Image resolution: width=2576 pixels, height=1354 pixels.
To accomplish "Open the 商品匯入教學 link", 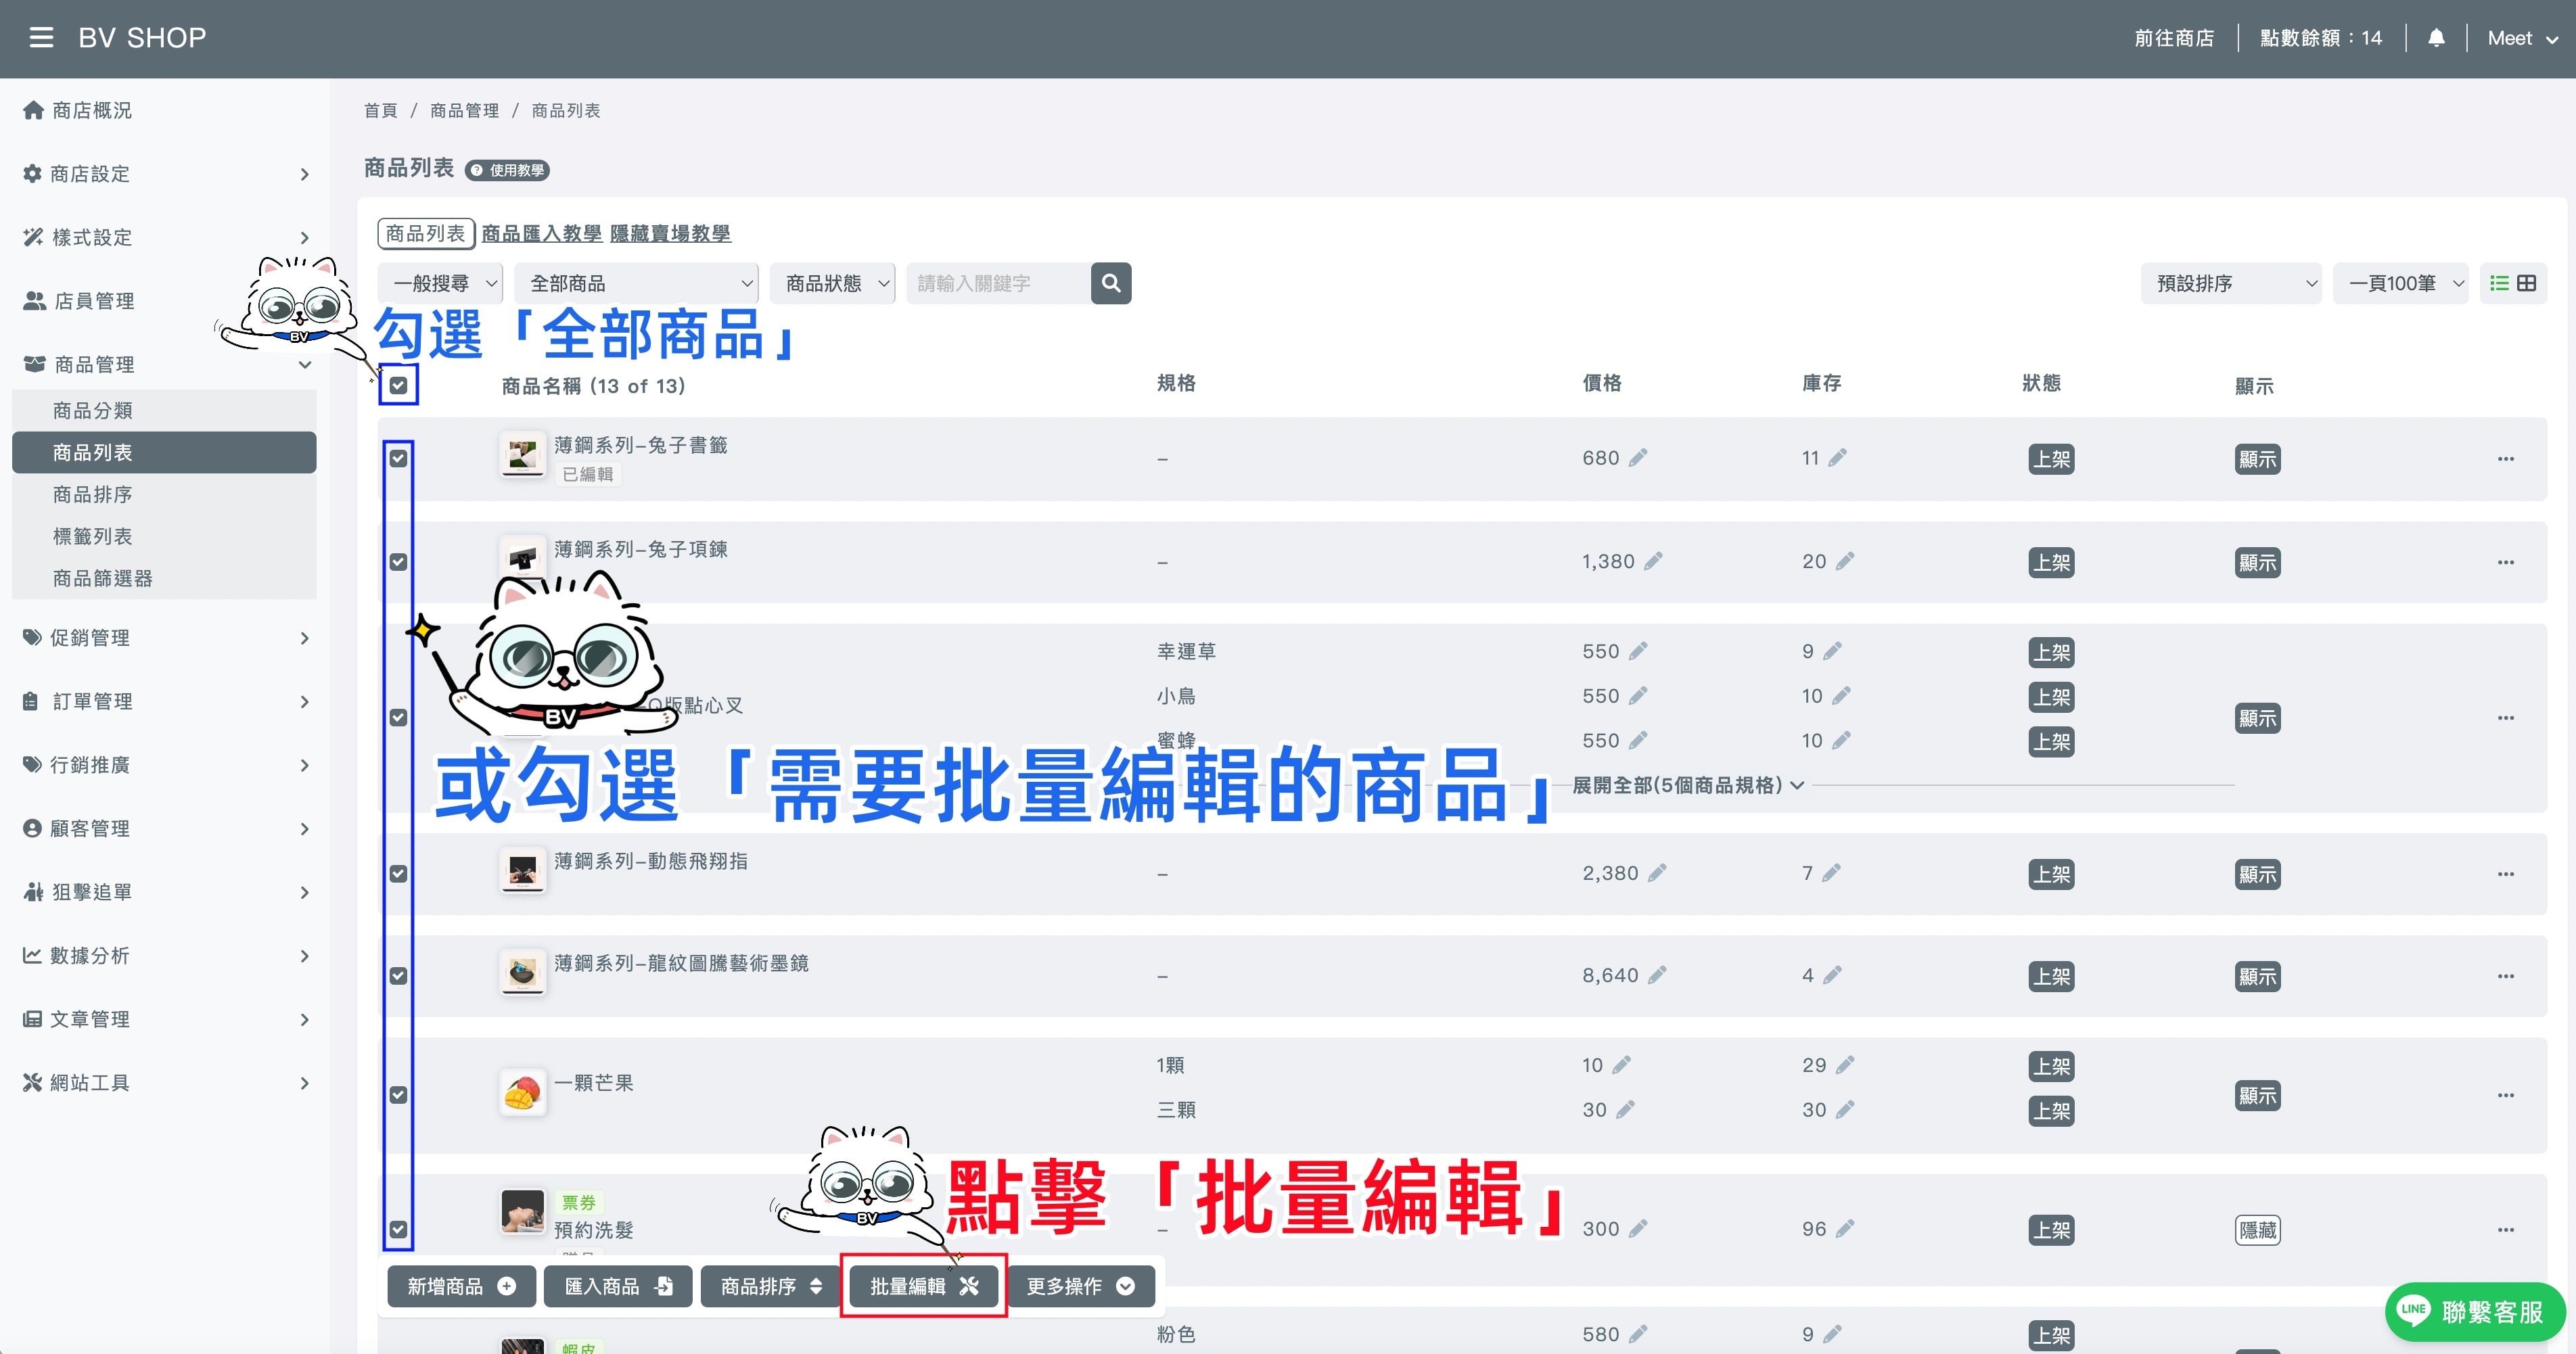I will [541, 233].
